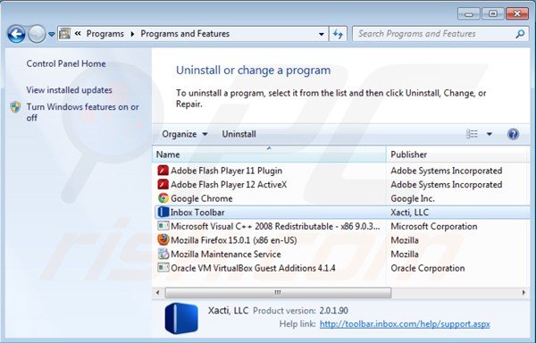Click the Uninstall toolbar button

[x=239, y=134]
